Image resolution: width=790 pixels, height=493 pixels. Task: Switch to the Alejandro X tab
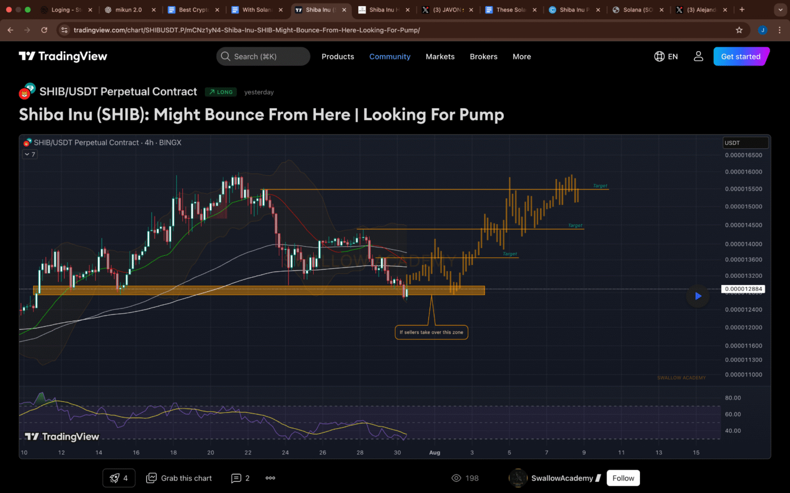(701, 10)
